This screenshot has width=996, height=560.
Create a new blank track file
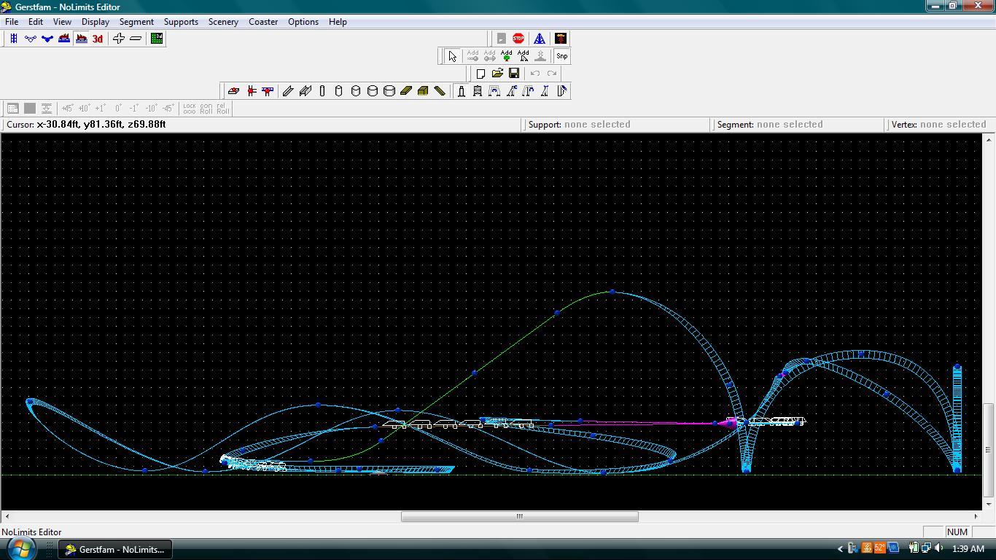(481, 74)
